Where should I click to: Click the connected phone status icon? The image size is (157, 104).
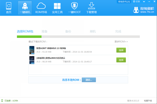pos(2,101)
